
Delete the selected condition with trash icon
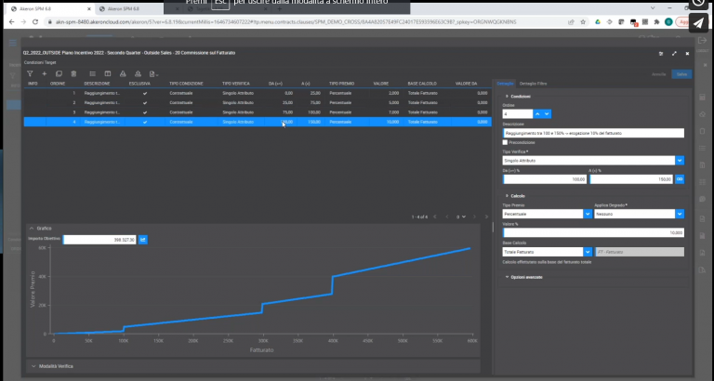(73, 73)
